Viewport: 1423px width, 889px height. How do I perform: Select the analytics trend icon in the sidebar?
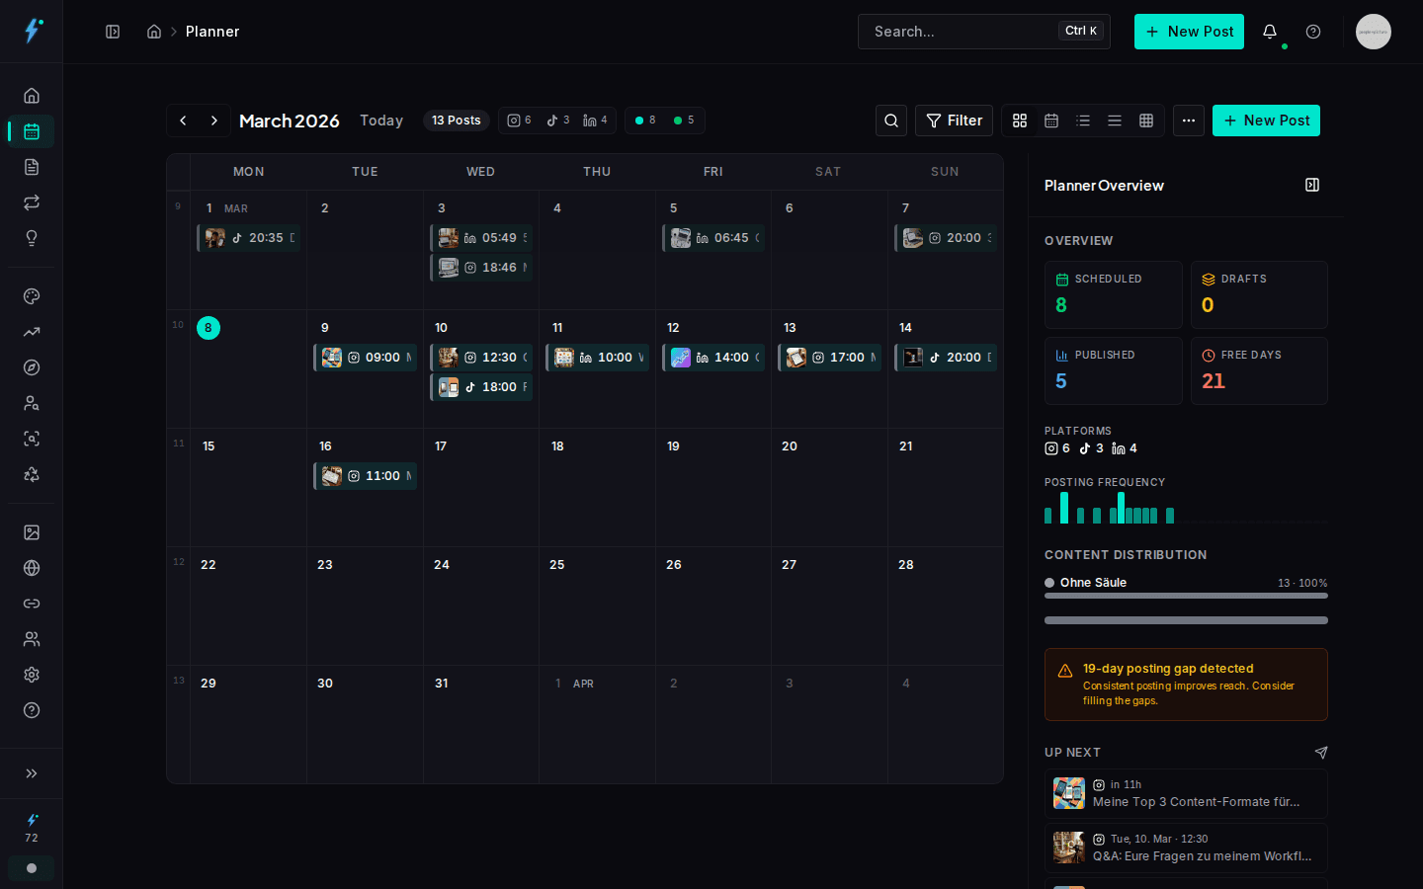pyautogui.click(x=31, y=332)
